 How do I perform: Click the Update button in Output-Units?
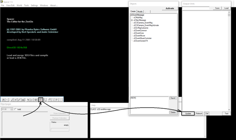pos(188,113)
